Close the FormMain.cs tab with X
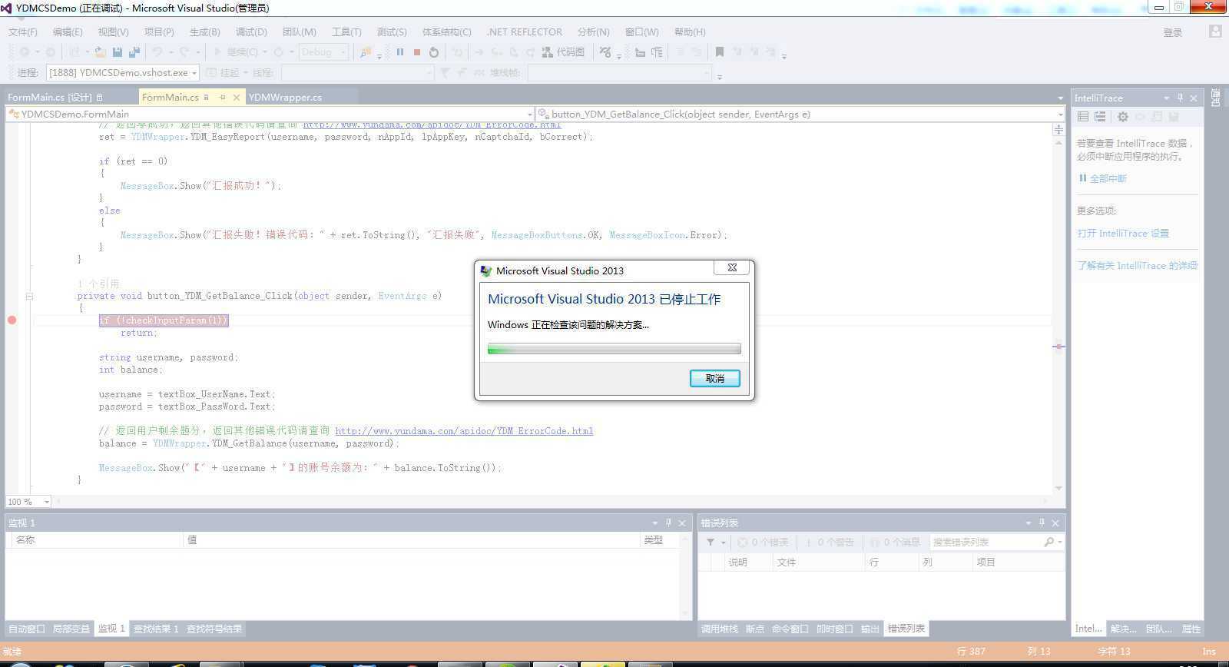 [237, 98]
